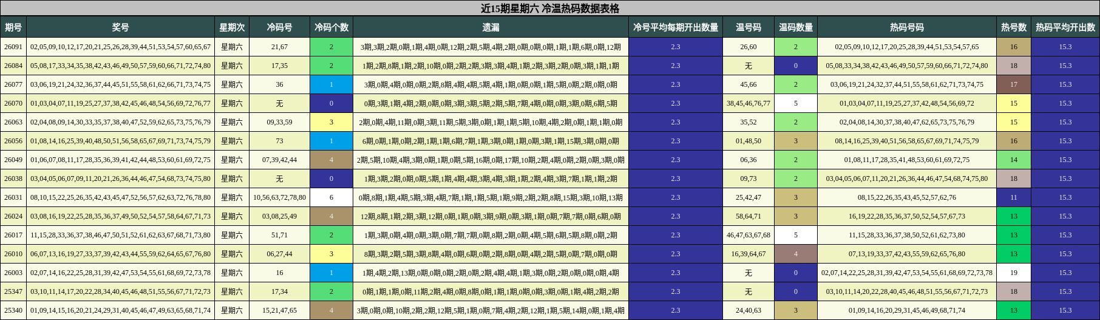Click cold numbers cell 21,67
Image resolution: width=1100 pixels, height=320 pixels.
point(279,47)
